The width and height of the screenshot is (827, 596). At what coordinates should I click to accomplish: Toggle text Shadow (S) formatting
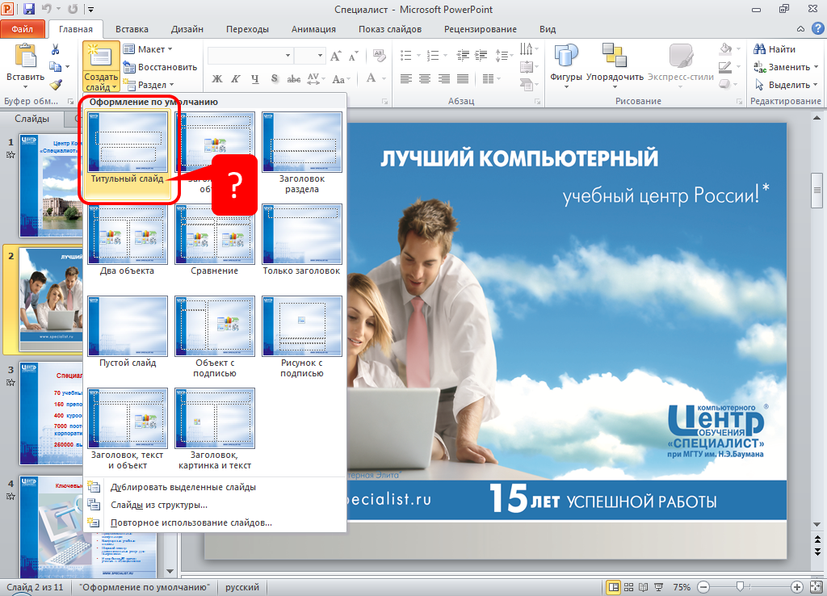point(275,79)
